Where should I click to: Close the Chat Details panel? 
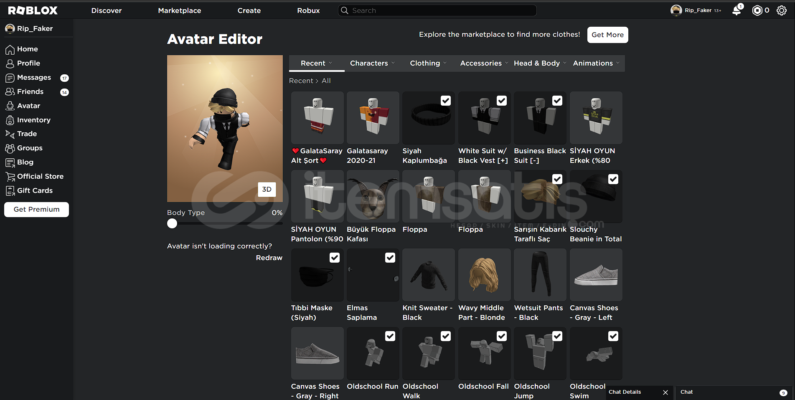(665, 392)
